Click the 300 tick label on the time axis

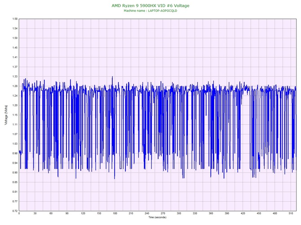pyautogui.click(x=179, y=213)
